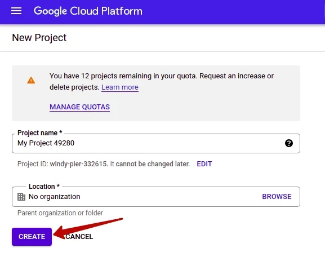Click 'Parent organization or folder' hint text
Viewport: 325px width, 261px height.
coord(60,213)
